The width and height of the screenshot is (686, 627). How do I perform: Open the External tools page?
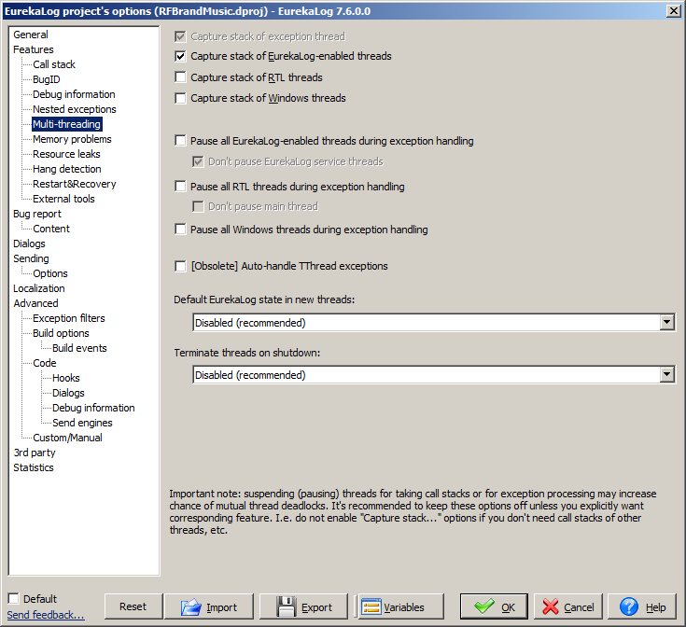63,199
